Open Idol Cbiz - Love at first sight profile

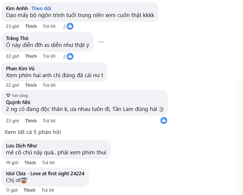tap(45, 173)
